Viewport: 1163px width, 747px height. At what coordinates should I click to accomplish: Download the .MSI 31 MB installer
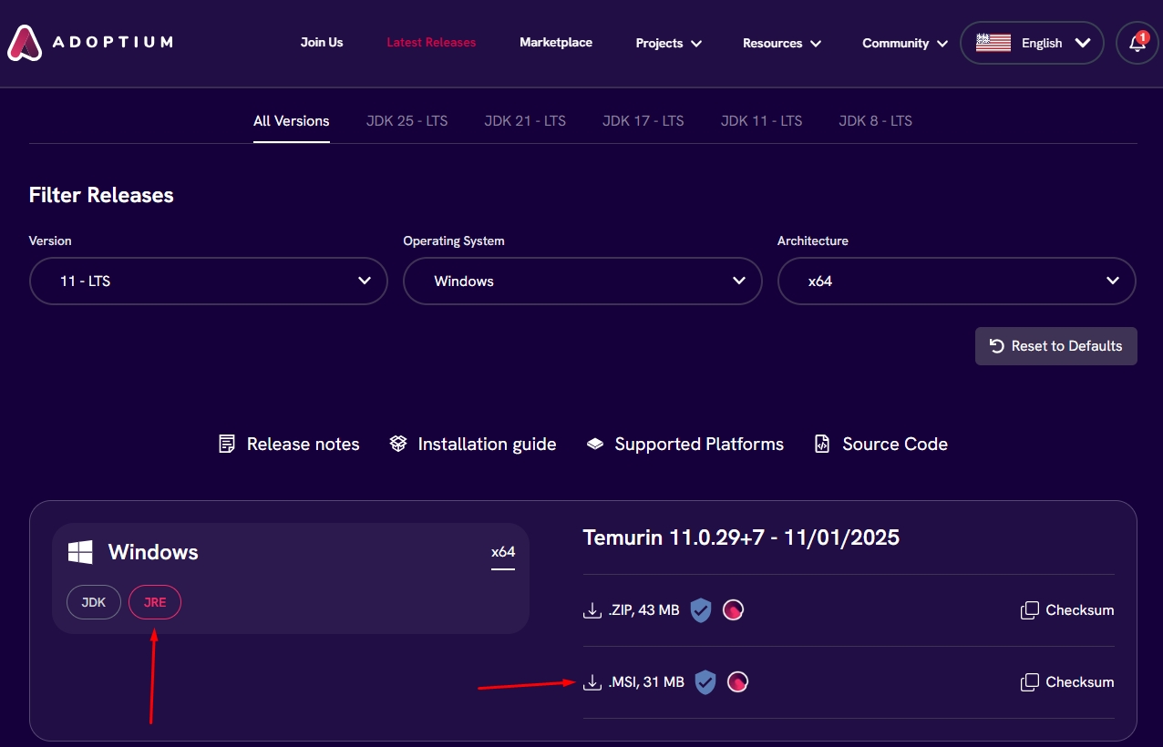click(x=633, y=682)
